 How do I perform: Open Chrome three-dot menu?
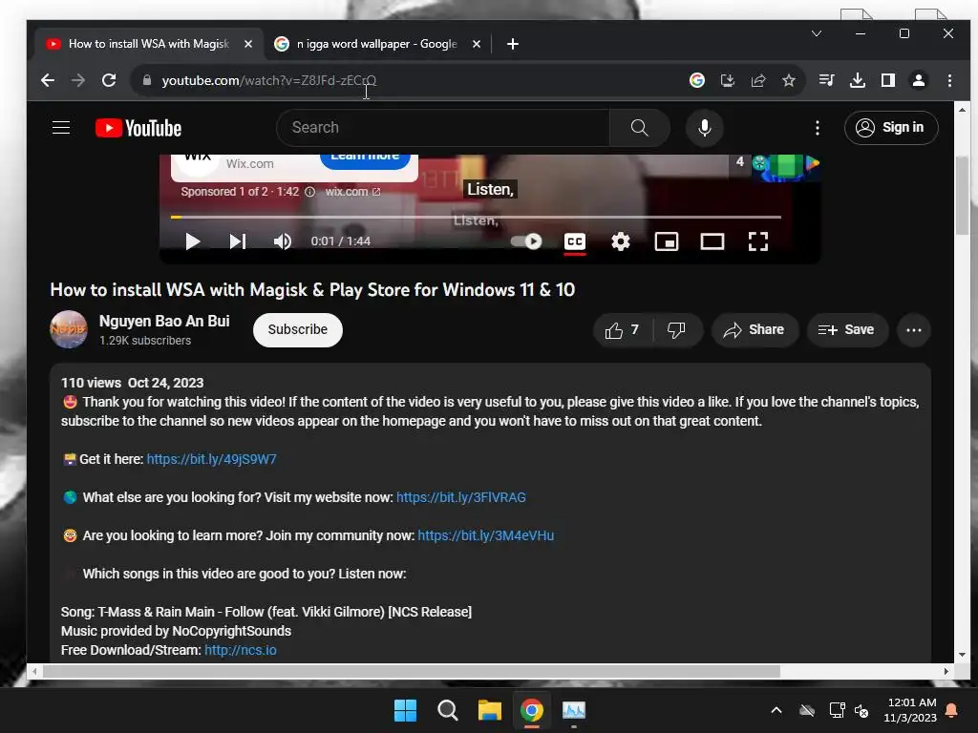coord(949,80)
